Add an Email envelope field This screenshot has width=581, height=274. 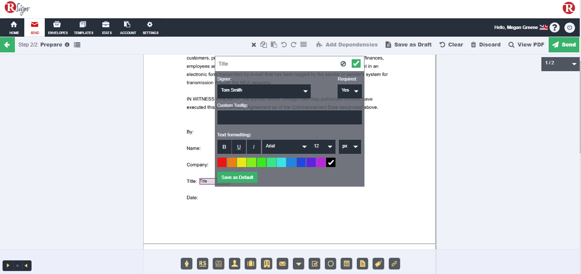pos(282,264)
